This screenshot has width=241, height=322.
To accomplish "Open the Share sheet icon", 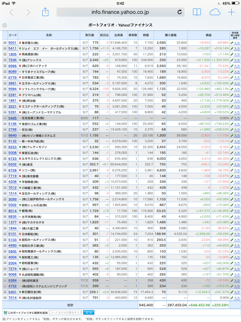I will (x=45, y=12).
